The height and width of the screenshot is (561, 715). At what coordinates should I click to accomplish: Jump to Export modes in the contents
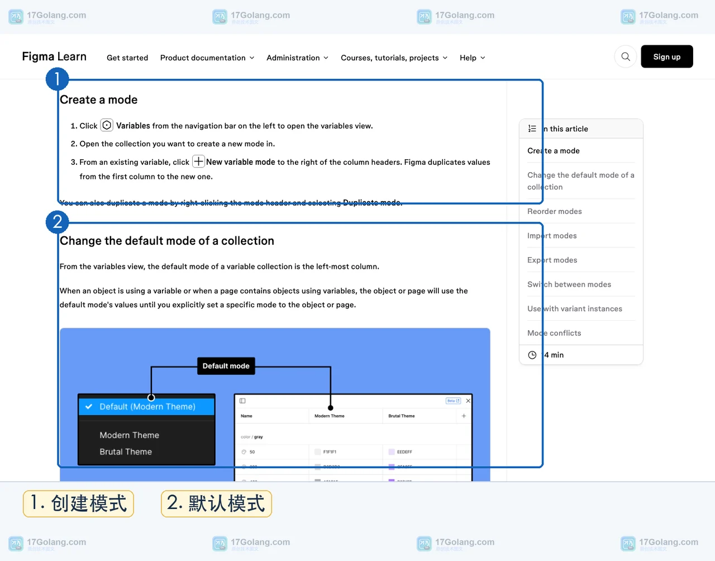552,260
